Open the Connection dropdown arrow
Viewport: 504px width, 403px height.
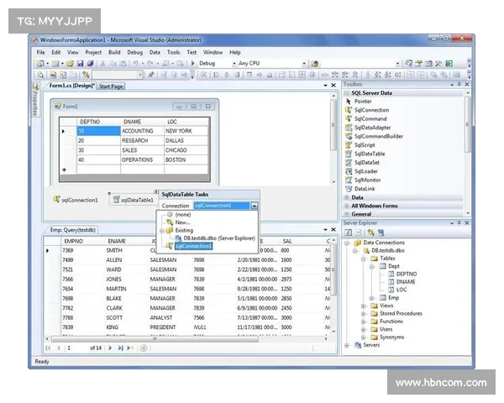[255, 206]
